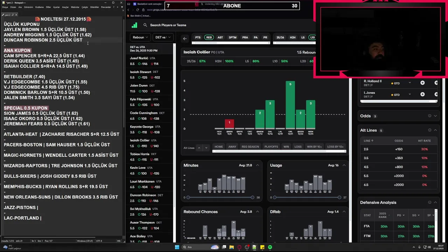The width and height of the screenshot is (448, 252).
Task: Click first plus icon in I. Jones row
Action: coord(422,94)
